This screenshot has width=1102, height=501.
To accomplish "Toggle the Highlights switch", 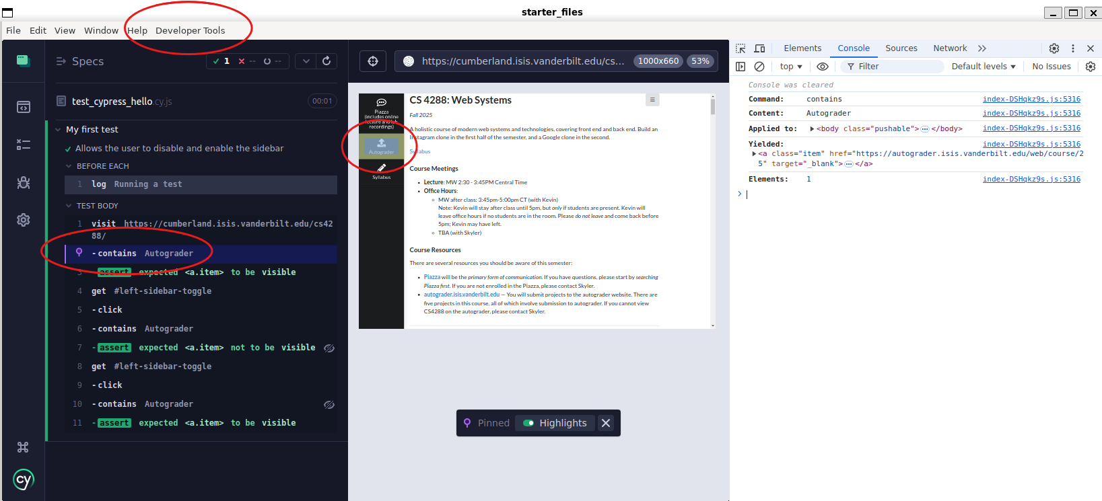I will pos(528,423).
